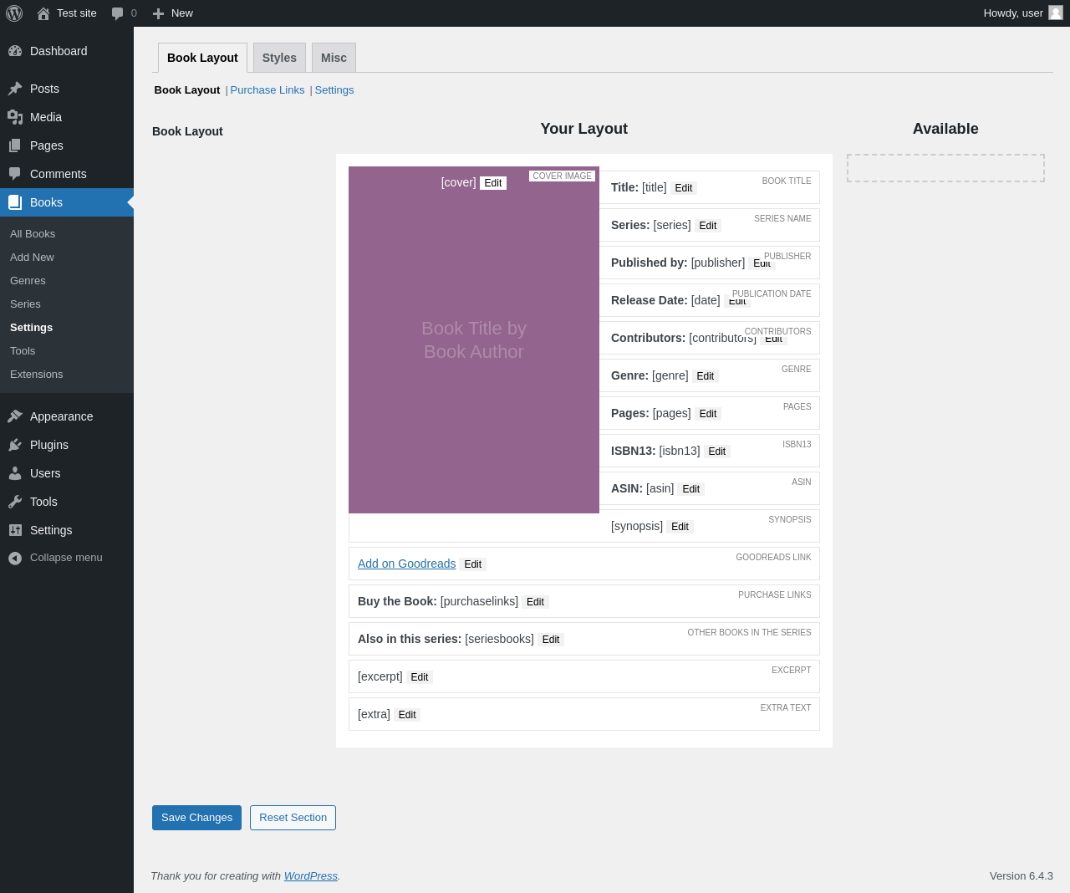
Task: Edit the extra text element
Action: tap(407, 715)
